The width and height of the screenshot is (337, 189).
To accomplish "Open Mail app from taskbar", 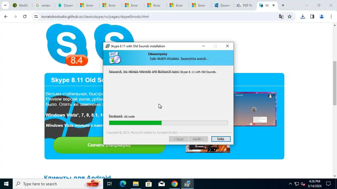I will [x=161, y=184].
